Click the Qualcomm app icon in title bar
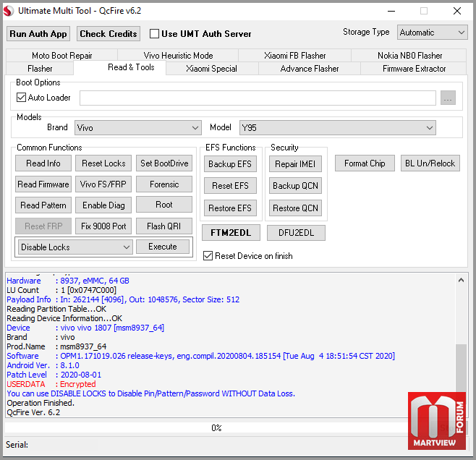Viewport: 476px width, 460px height. (9, 11)
